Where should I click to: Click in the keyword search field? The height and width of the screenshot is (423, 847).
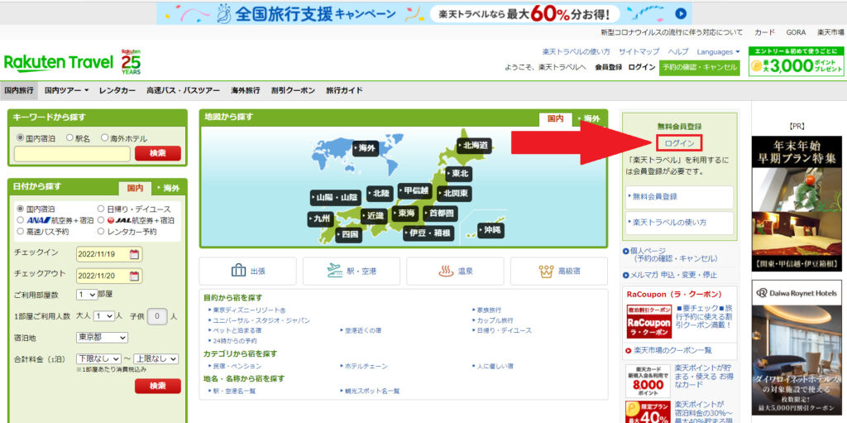(73, 154)
